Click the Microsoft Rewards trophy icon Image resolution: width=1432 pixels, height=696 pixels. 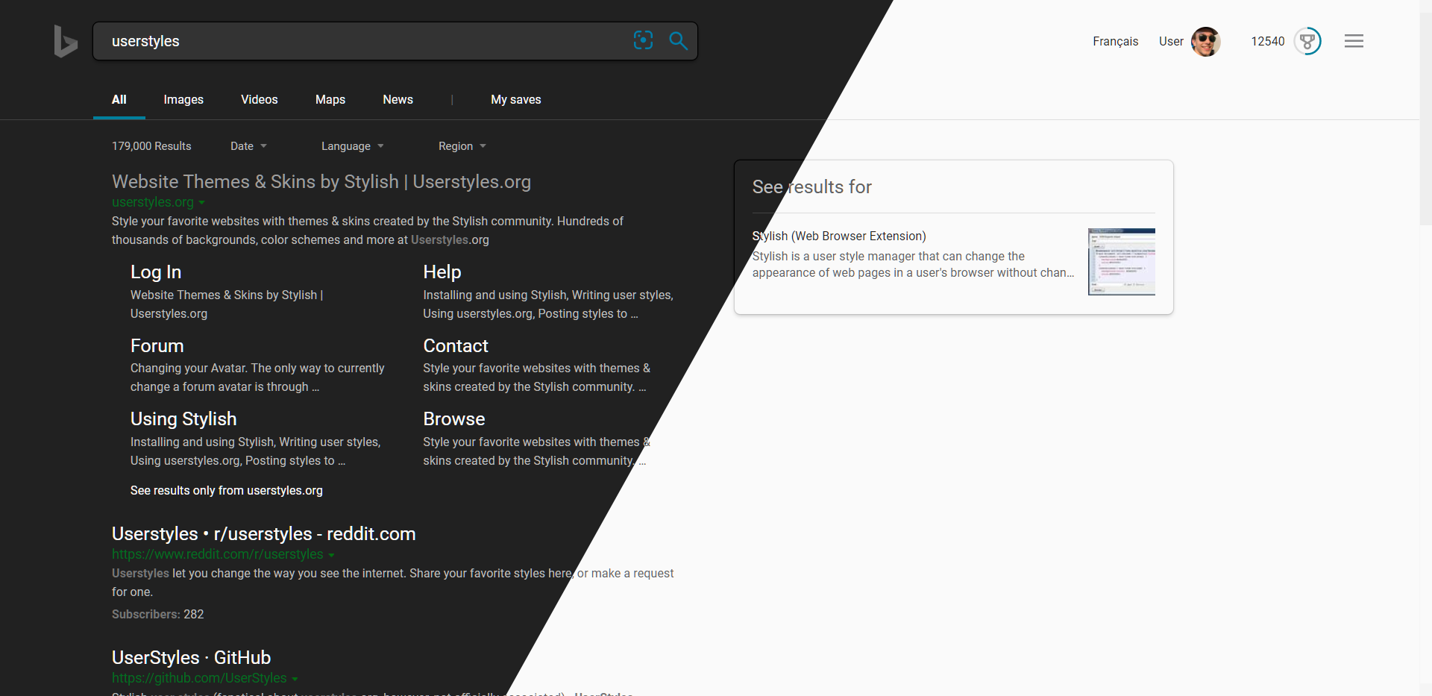point(1307,41)
